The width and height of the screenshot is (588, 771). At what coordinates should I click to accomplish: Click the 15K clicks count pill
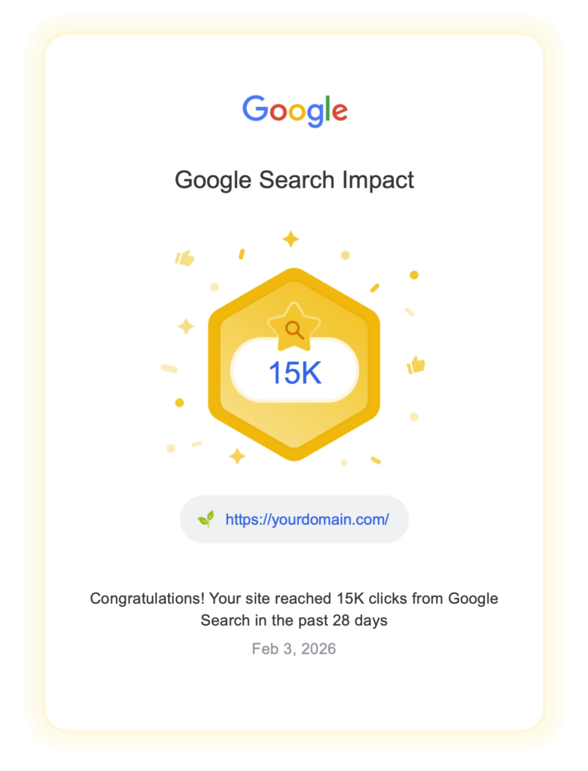(294, 373)
